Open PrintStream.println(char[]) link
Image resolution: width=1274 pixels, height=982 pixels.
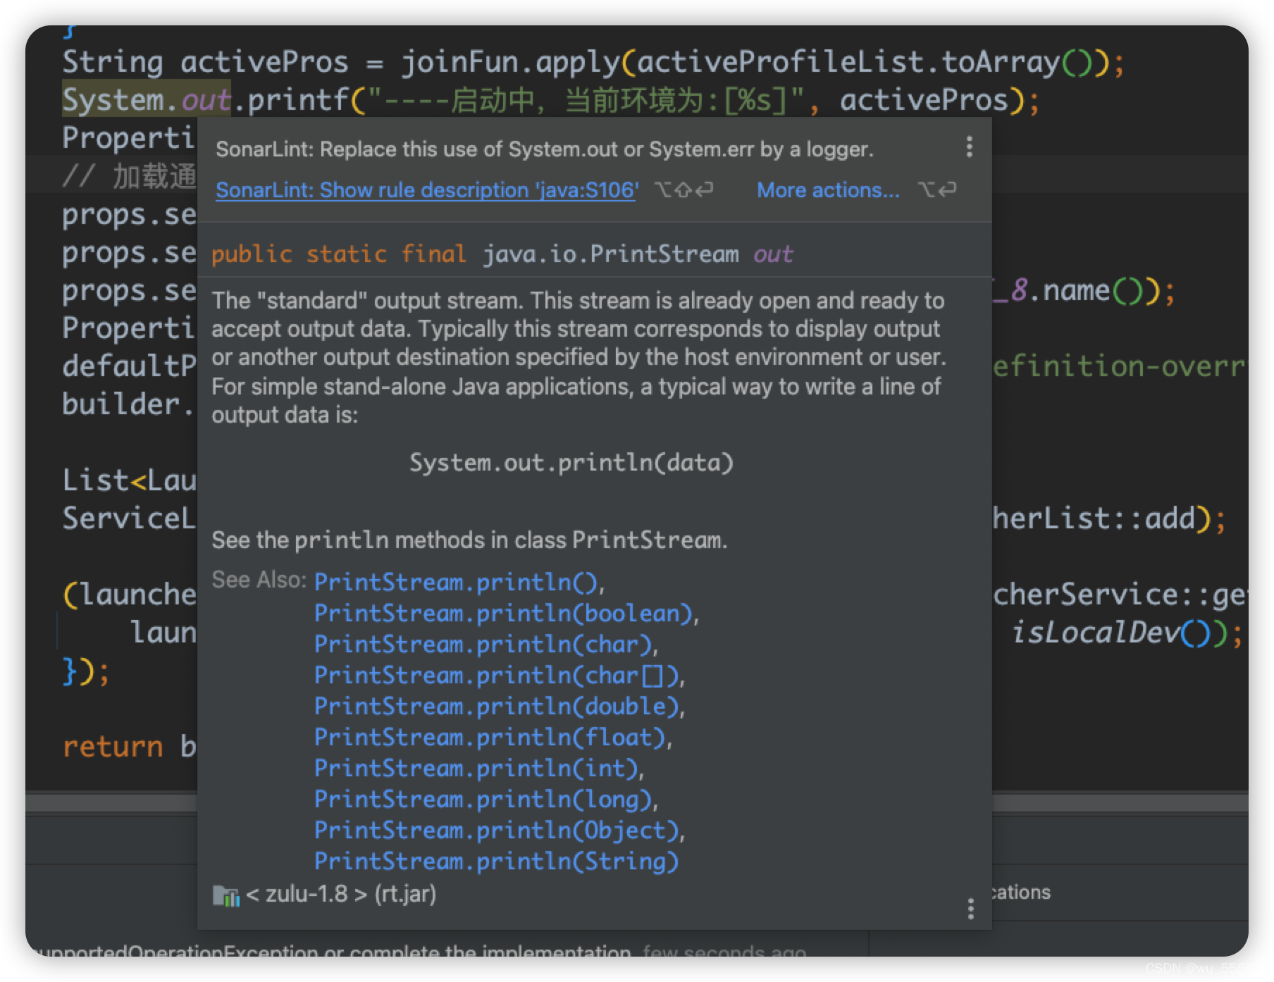click(x=496, y=676)
